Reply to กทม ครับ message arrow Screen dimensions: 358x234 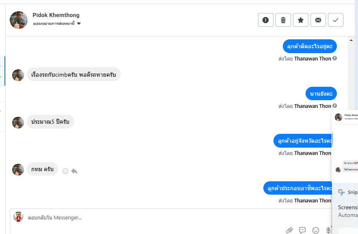coord(74,171)
